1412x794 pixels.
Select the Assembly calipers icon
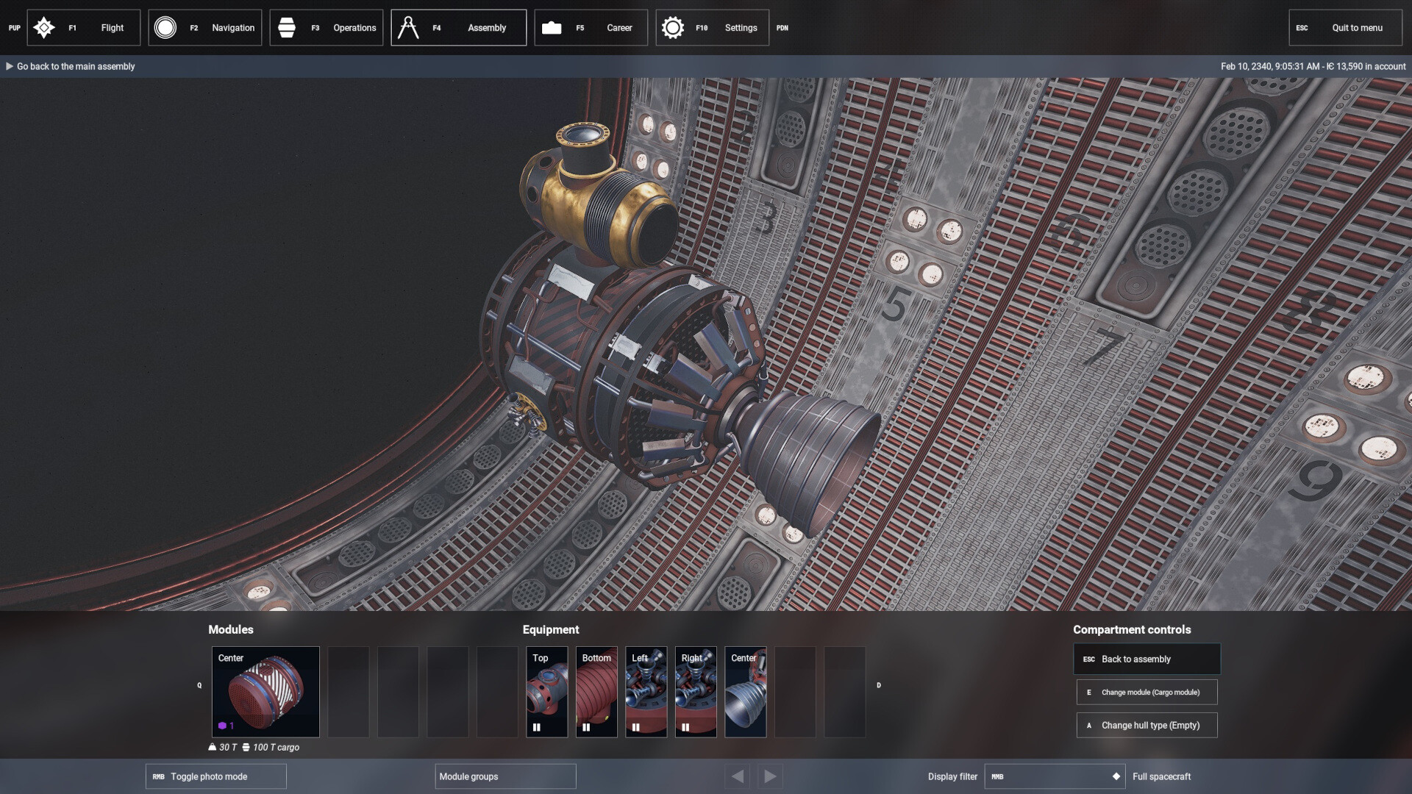click(409, 27)
